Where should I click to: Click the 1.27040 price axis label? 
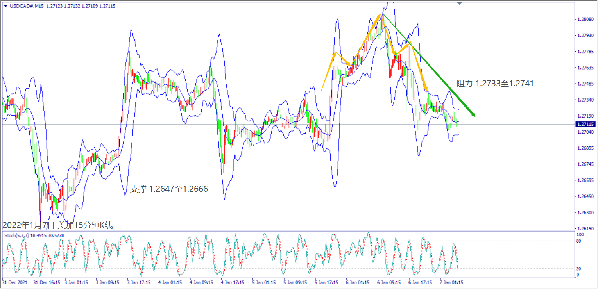pyautogui.click(x=586, y=132)
